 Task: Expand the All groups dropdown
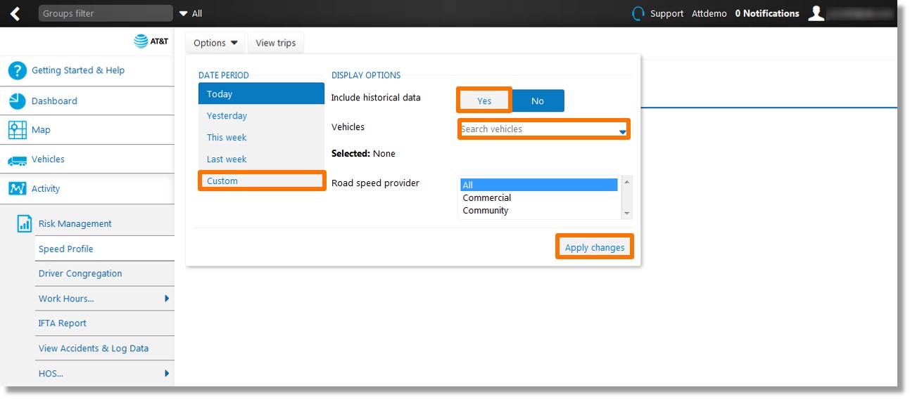coord(191,13)
